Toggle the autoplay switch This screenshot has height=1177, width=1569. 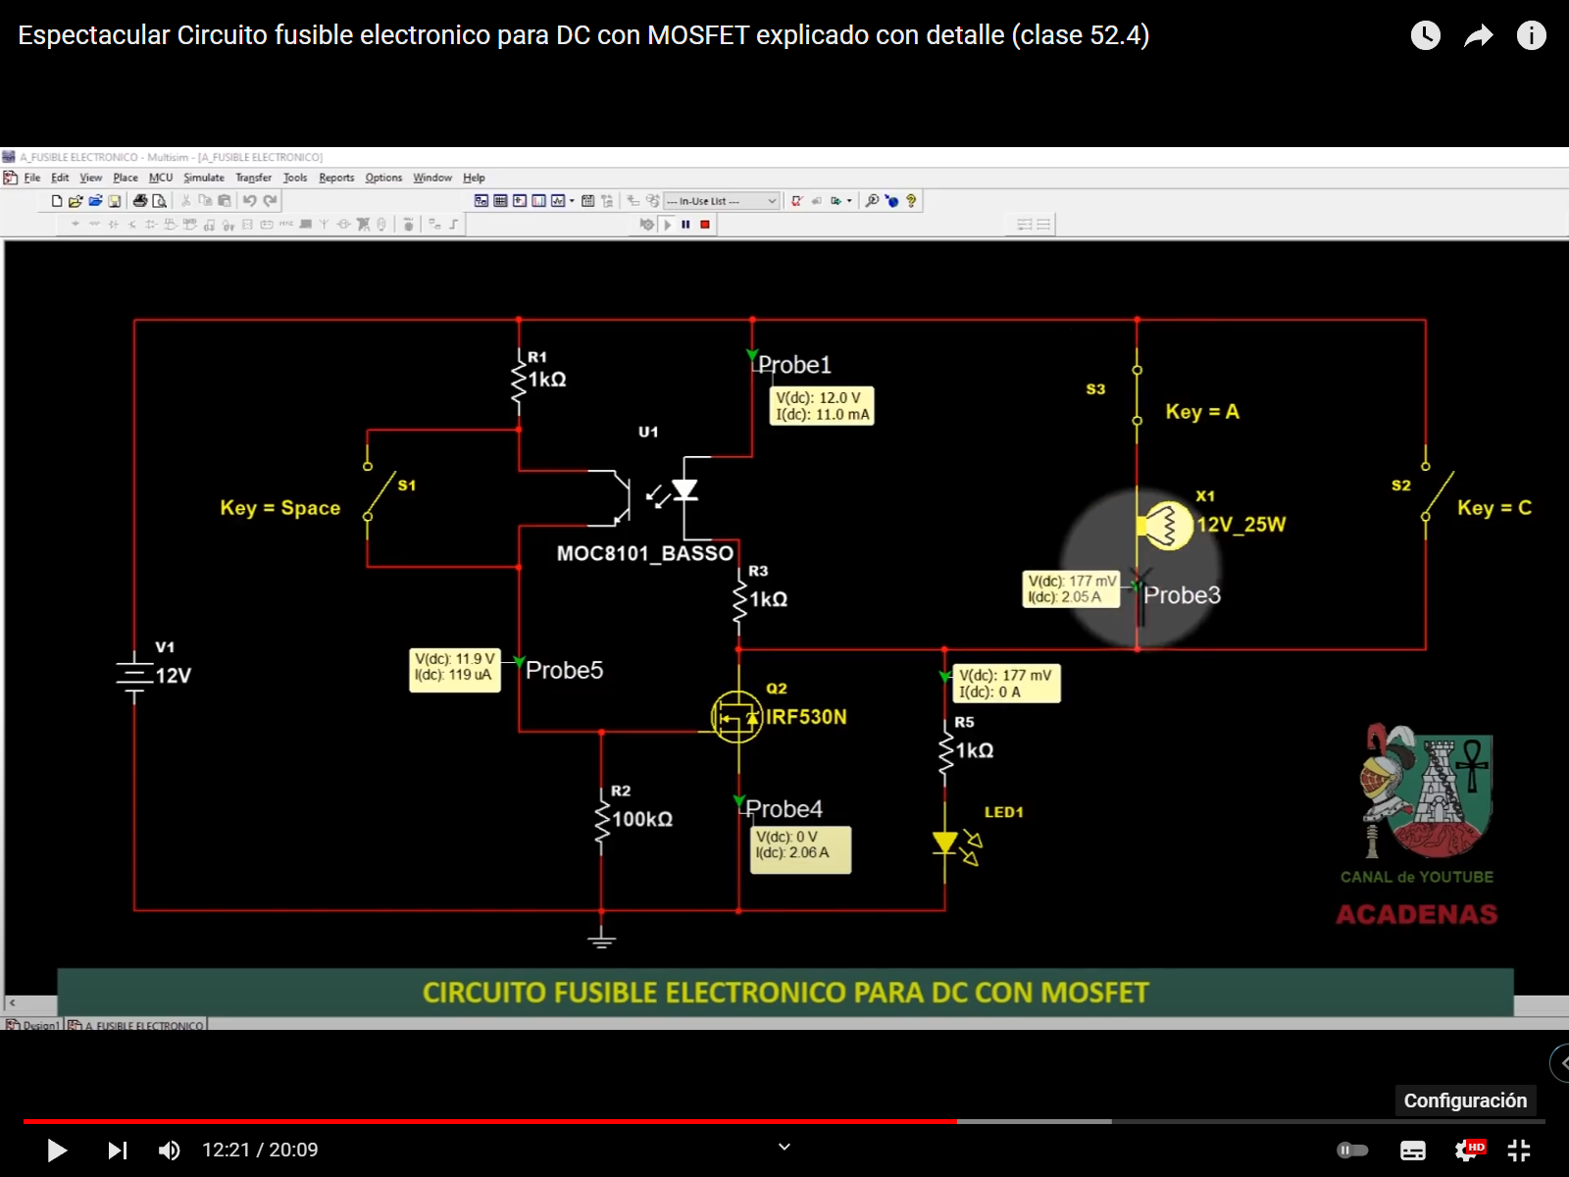(x=1352, y=1151)
